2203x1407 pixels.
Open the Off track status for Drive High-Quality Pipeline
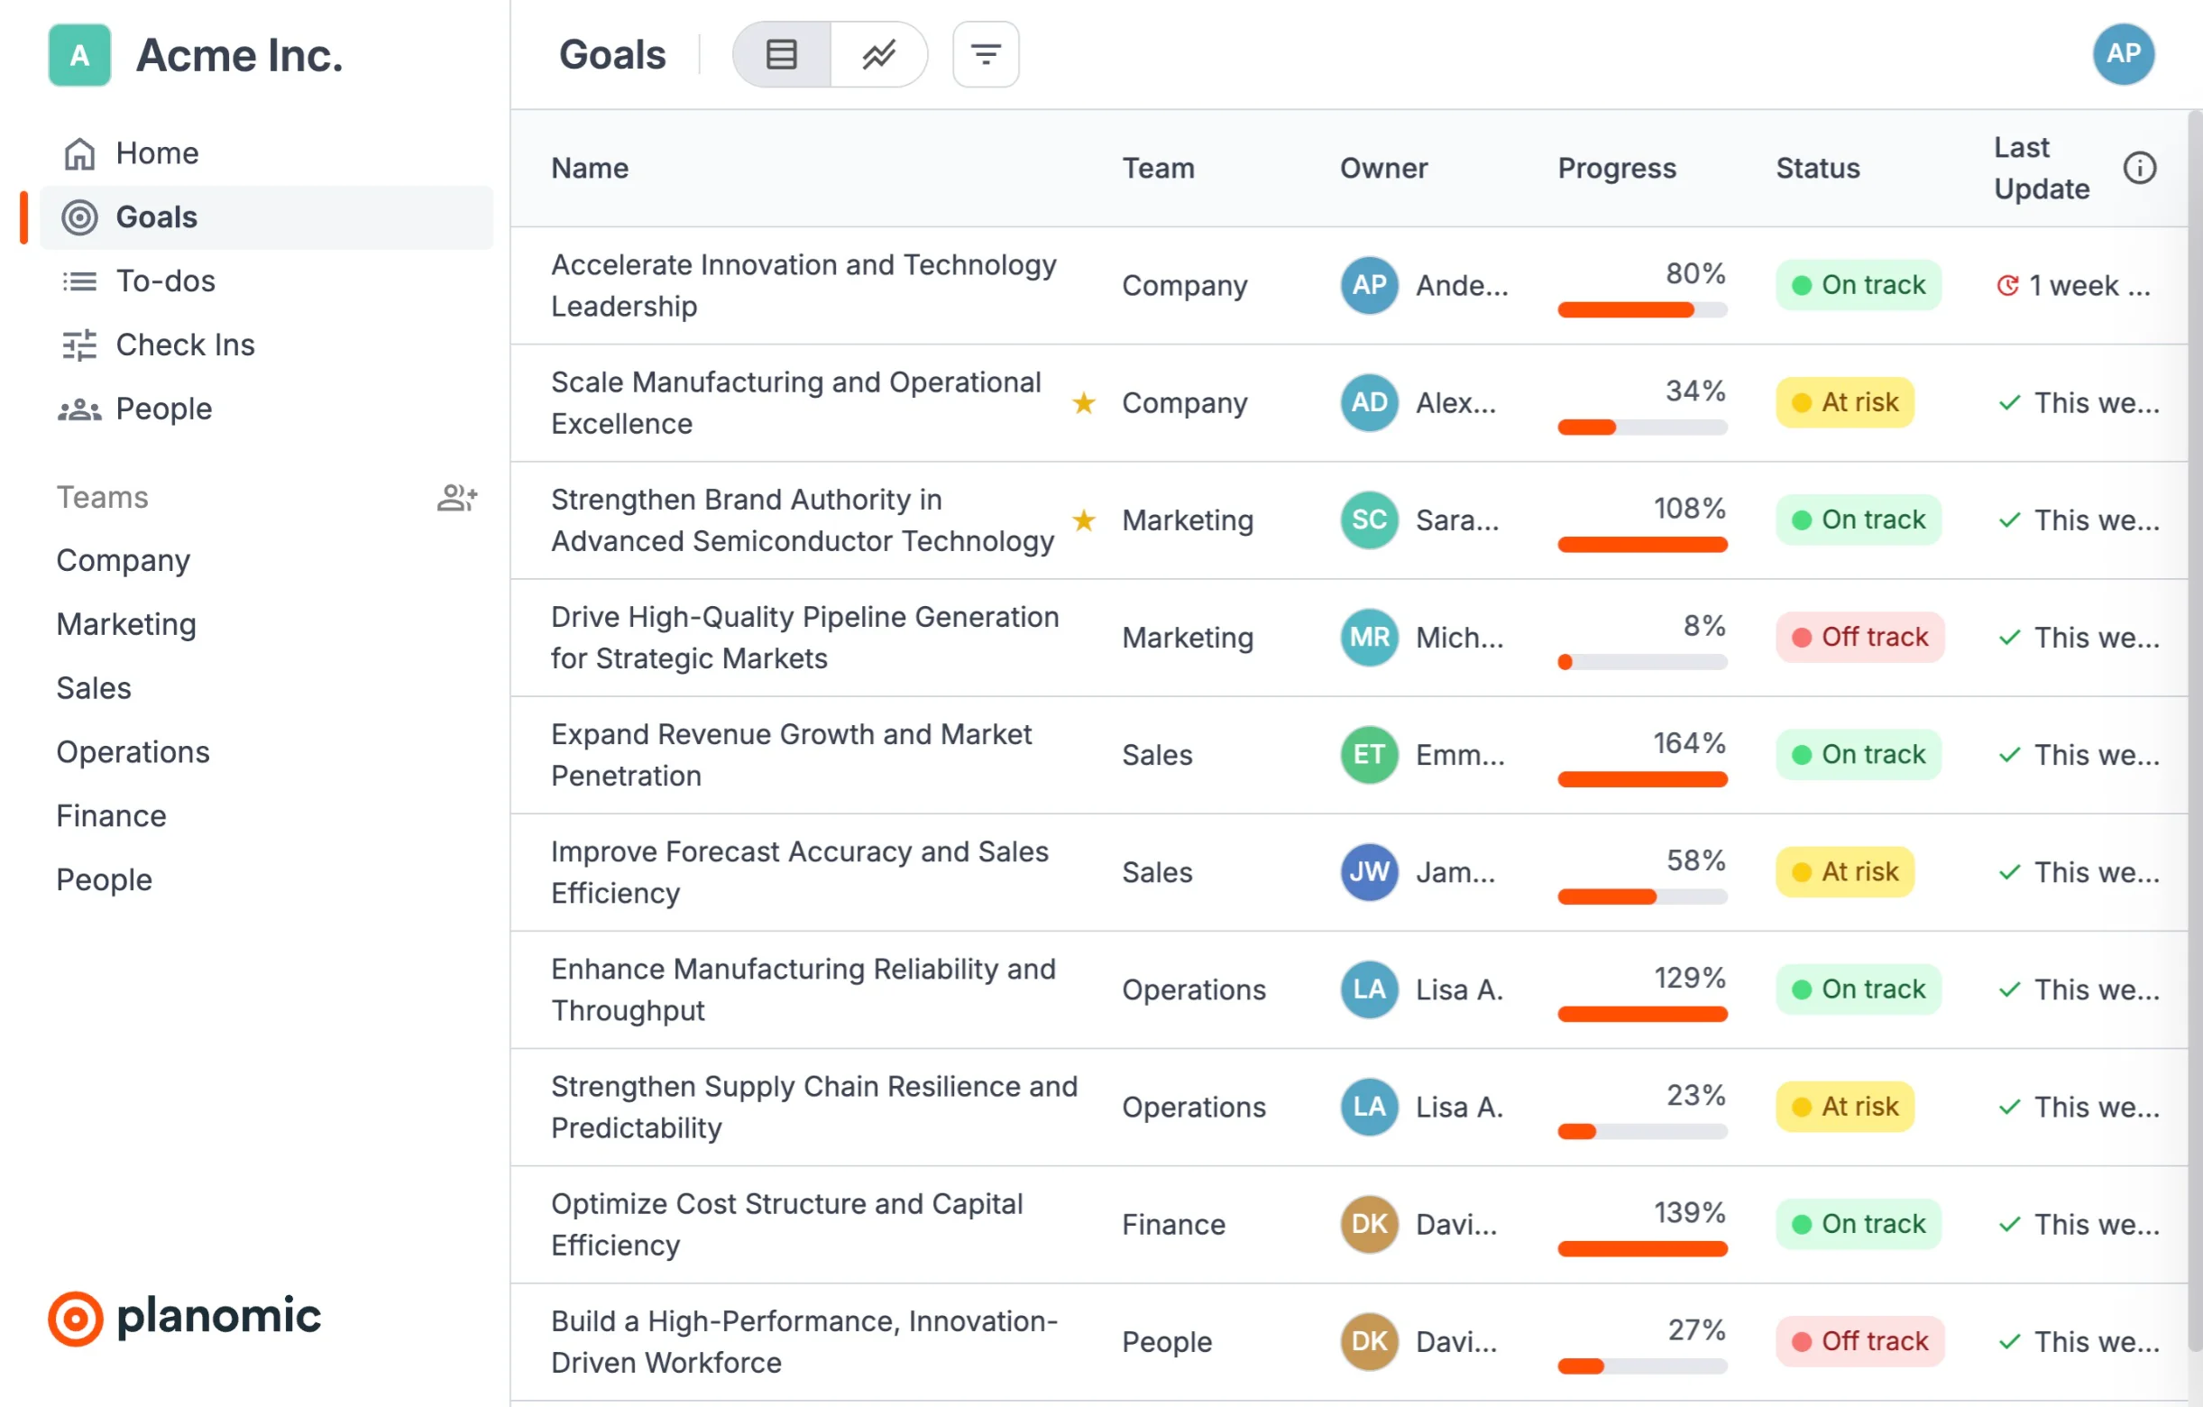coord(1860,638)
